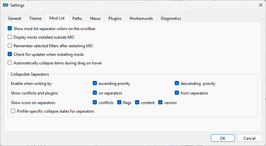Enable display of mods installed outside MO
The image size is (266, 146).
10,37
